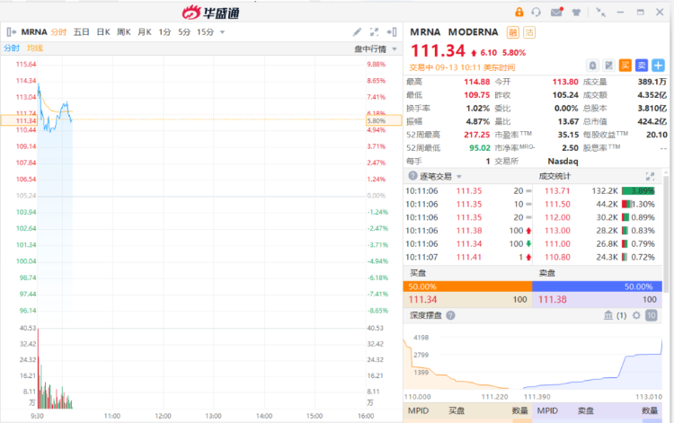Open the skin theme shirt icon
Image resolution: width=674 pixels, height=423 pixels.
click(576, 13)
